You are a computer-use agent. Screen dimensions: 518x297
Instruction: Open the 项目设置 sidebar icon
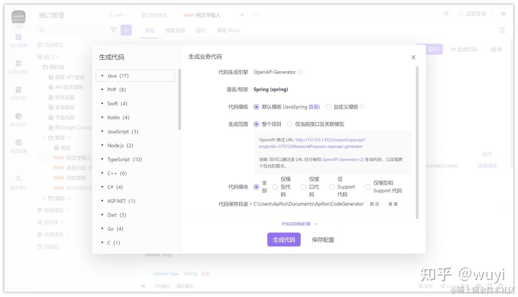click(18, 146)
